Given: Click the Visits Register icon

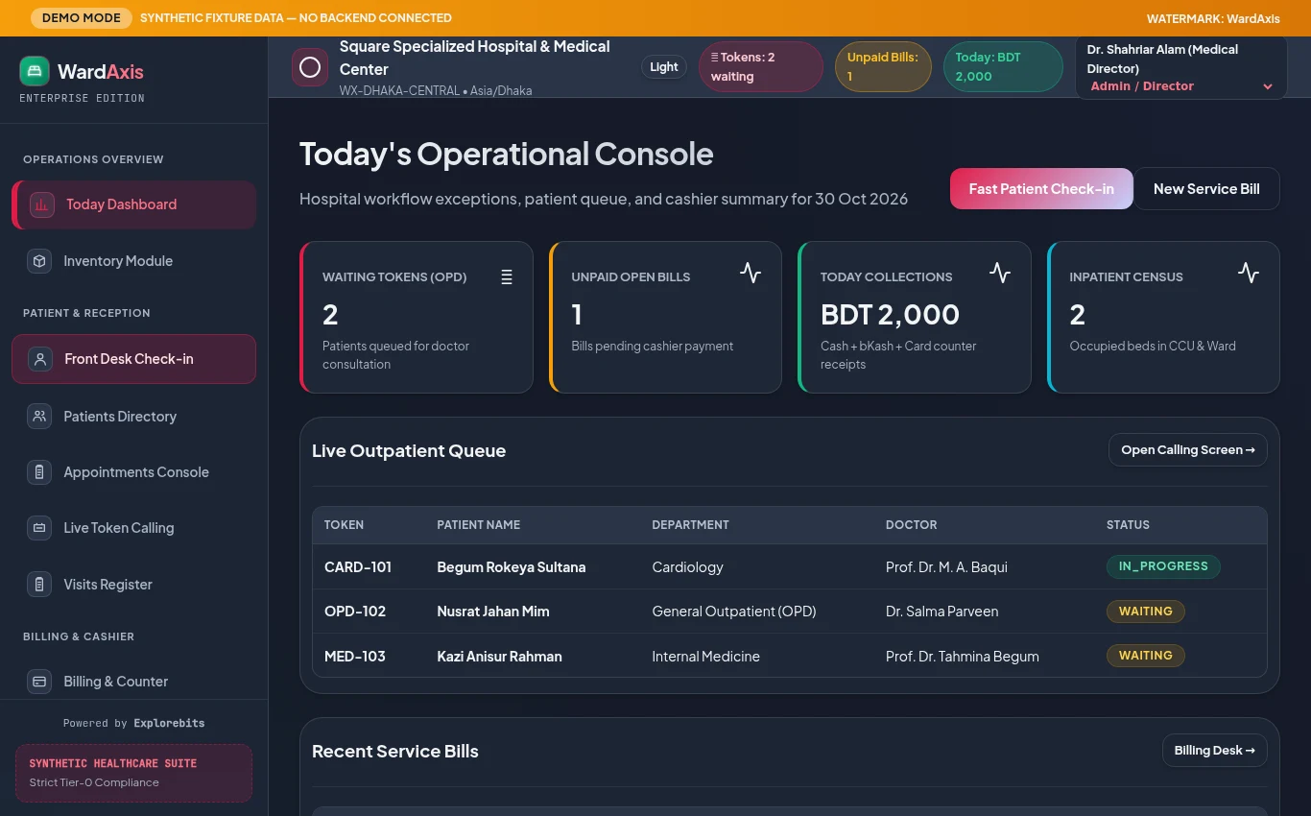Looking at the screenshot, I should point(39,585).
